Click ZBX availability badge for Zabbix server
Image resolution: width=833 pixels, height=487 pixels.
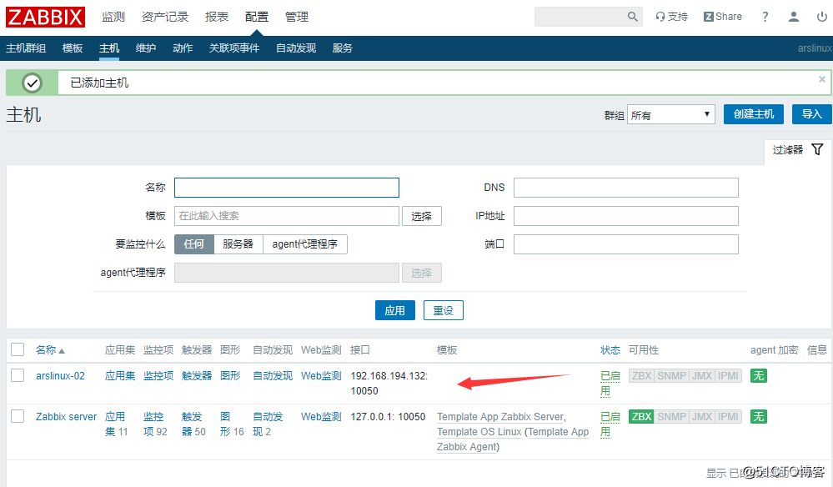641,417
